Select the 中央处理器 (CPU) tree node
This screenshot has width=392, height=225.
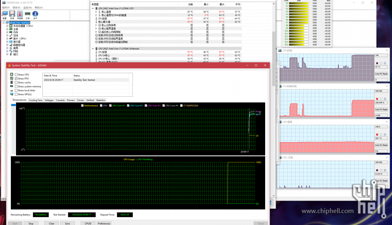click(x=23, y=26)
